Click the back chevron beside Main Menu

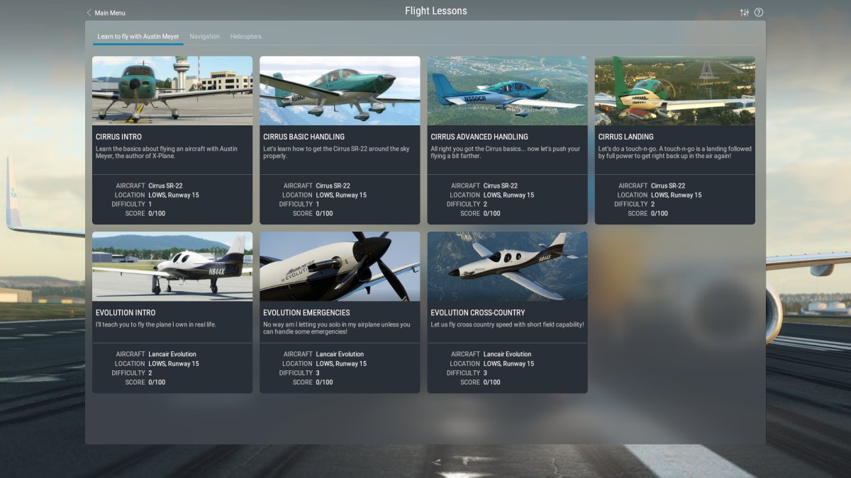89,13
